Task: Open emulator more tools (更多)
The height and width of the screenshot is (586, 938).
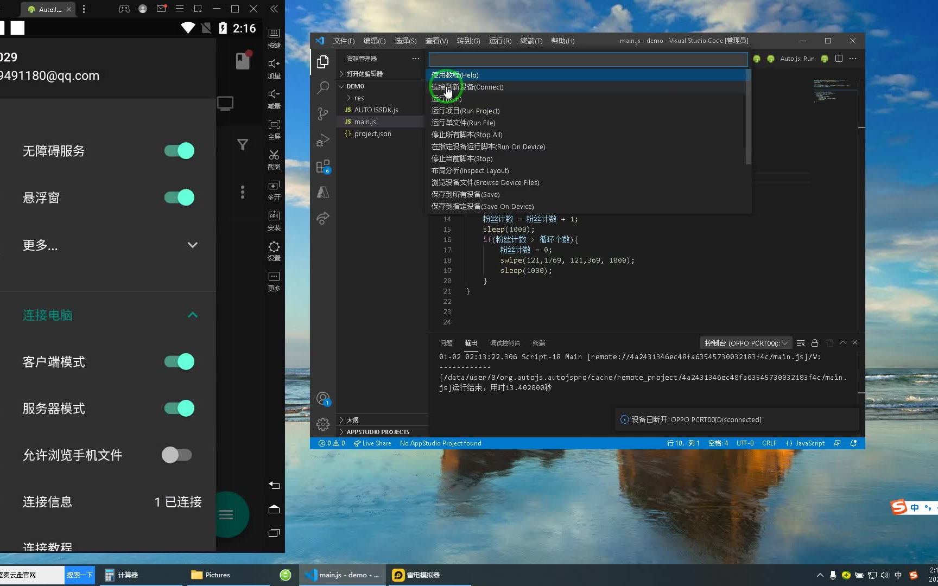Action: (x=274, y=281)
